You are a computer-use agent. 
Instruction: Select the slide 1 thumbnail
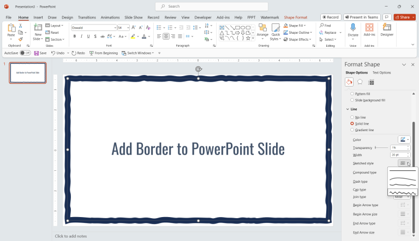[x=28, y=72]
